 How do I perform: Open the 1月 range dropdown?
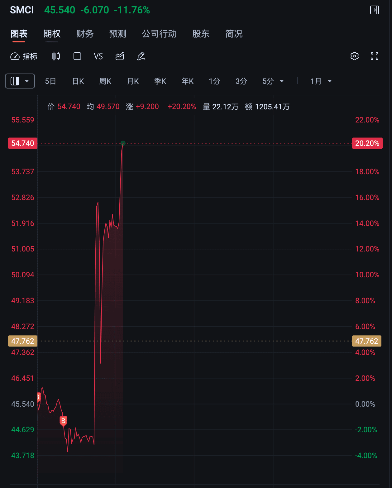point(321,81)
